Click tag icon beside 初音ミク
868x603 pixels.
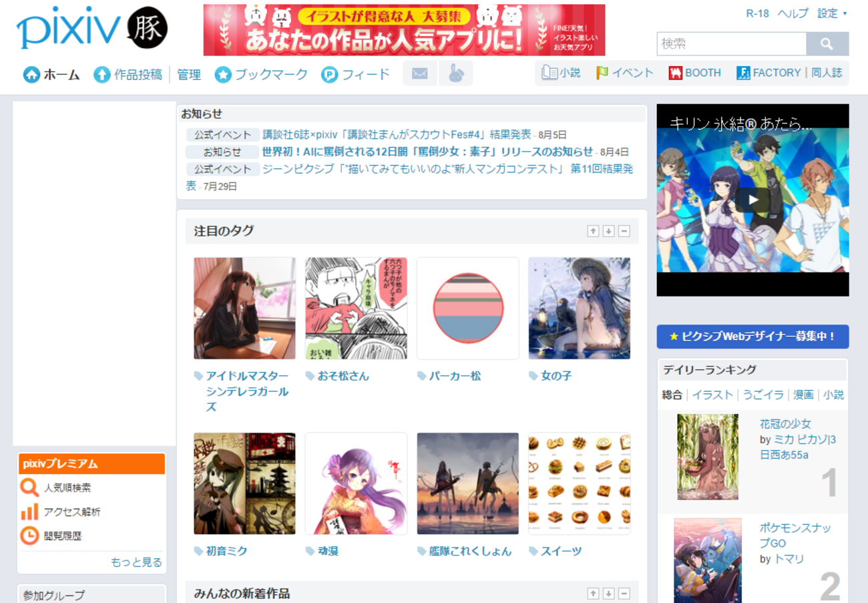(x=198, y=551)
